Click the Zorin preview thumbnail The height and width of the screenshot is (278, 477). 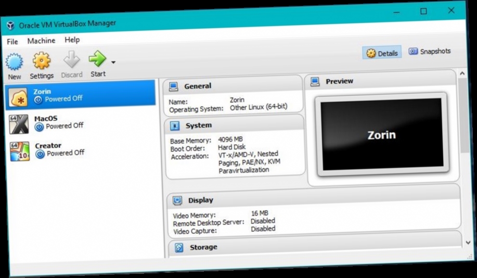pos(382,135)
